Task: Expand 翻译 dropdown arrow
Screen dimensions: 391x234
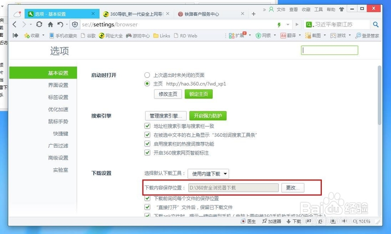Action: pos(300,36)
